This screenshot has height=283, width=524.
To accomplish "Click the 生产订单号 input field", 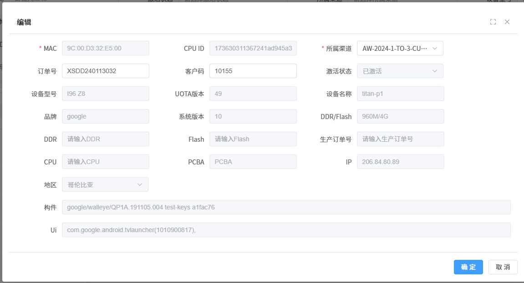I will [x=400, y=139].
